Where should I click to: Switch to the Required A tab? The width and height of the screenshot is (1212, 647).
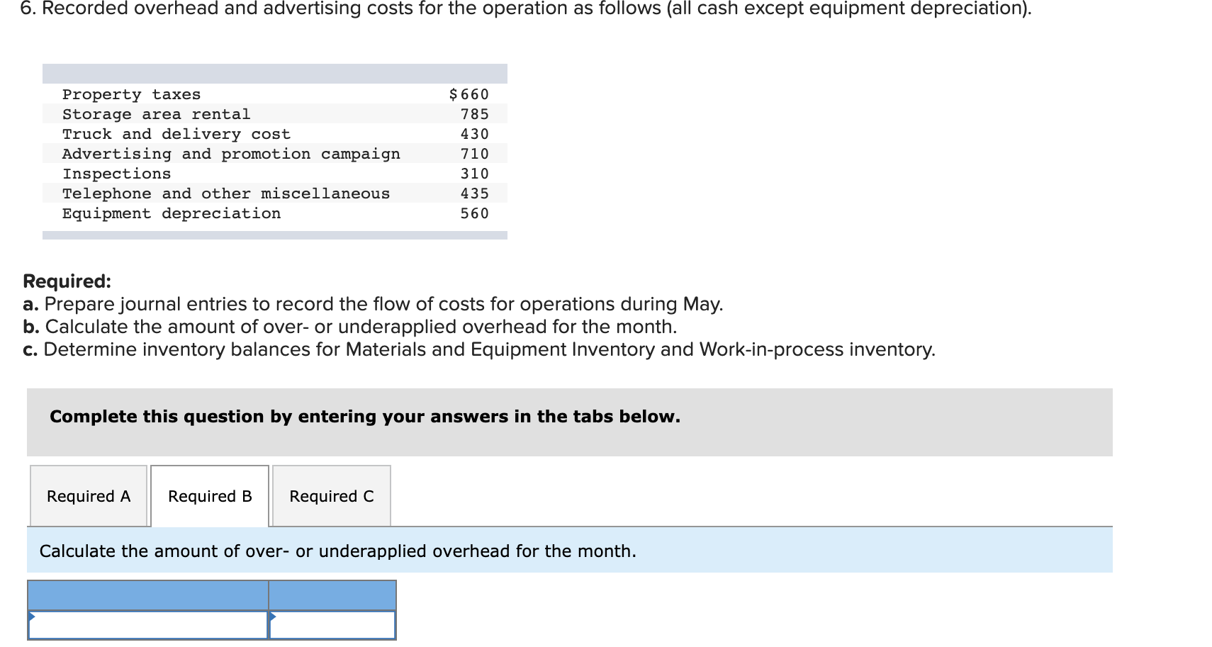click(x=88, y=496)
